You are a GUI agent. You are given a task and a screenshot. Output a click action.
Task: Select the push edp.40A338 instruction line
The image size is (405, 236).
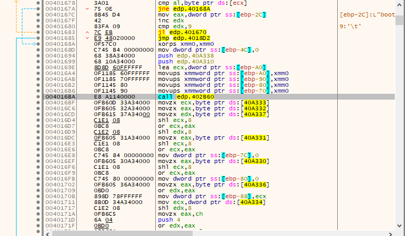pos(186,56)
